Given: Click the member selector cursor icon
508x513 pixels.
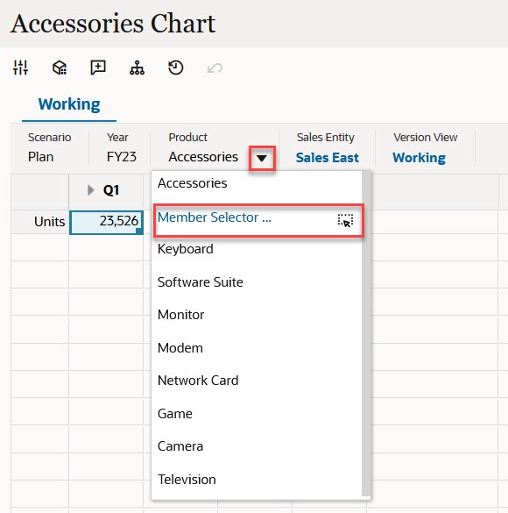Looking at the screenshot, I should click(345, 220).
